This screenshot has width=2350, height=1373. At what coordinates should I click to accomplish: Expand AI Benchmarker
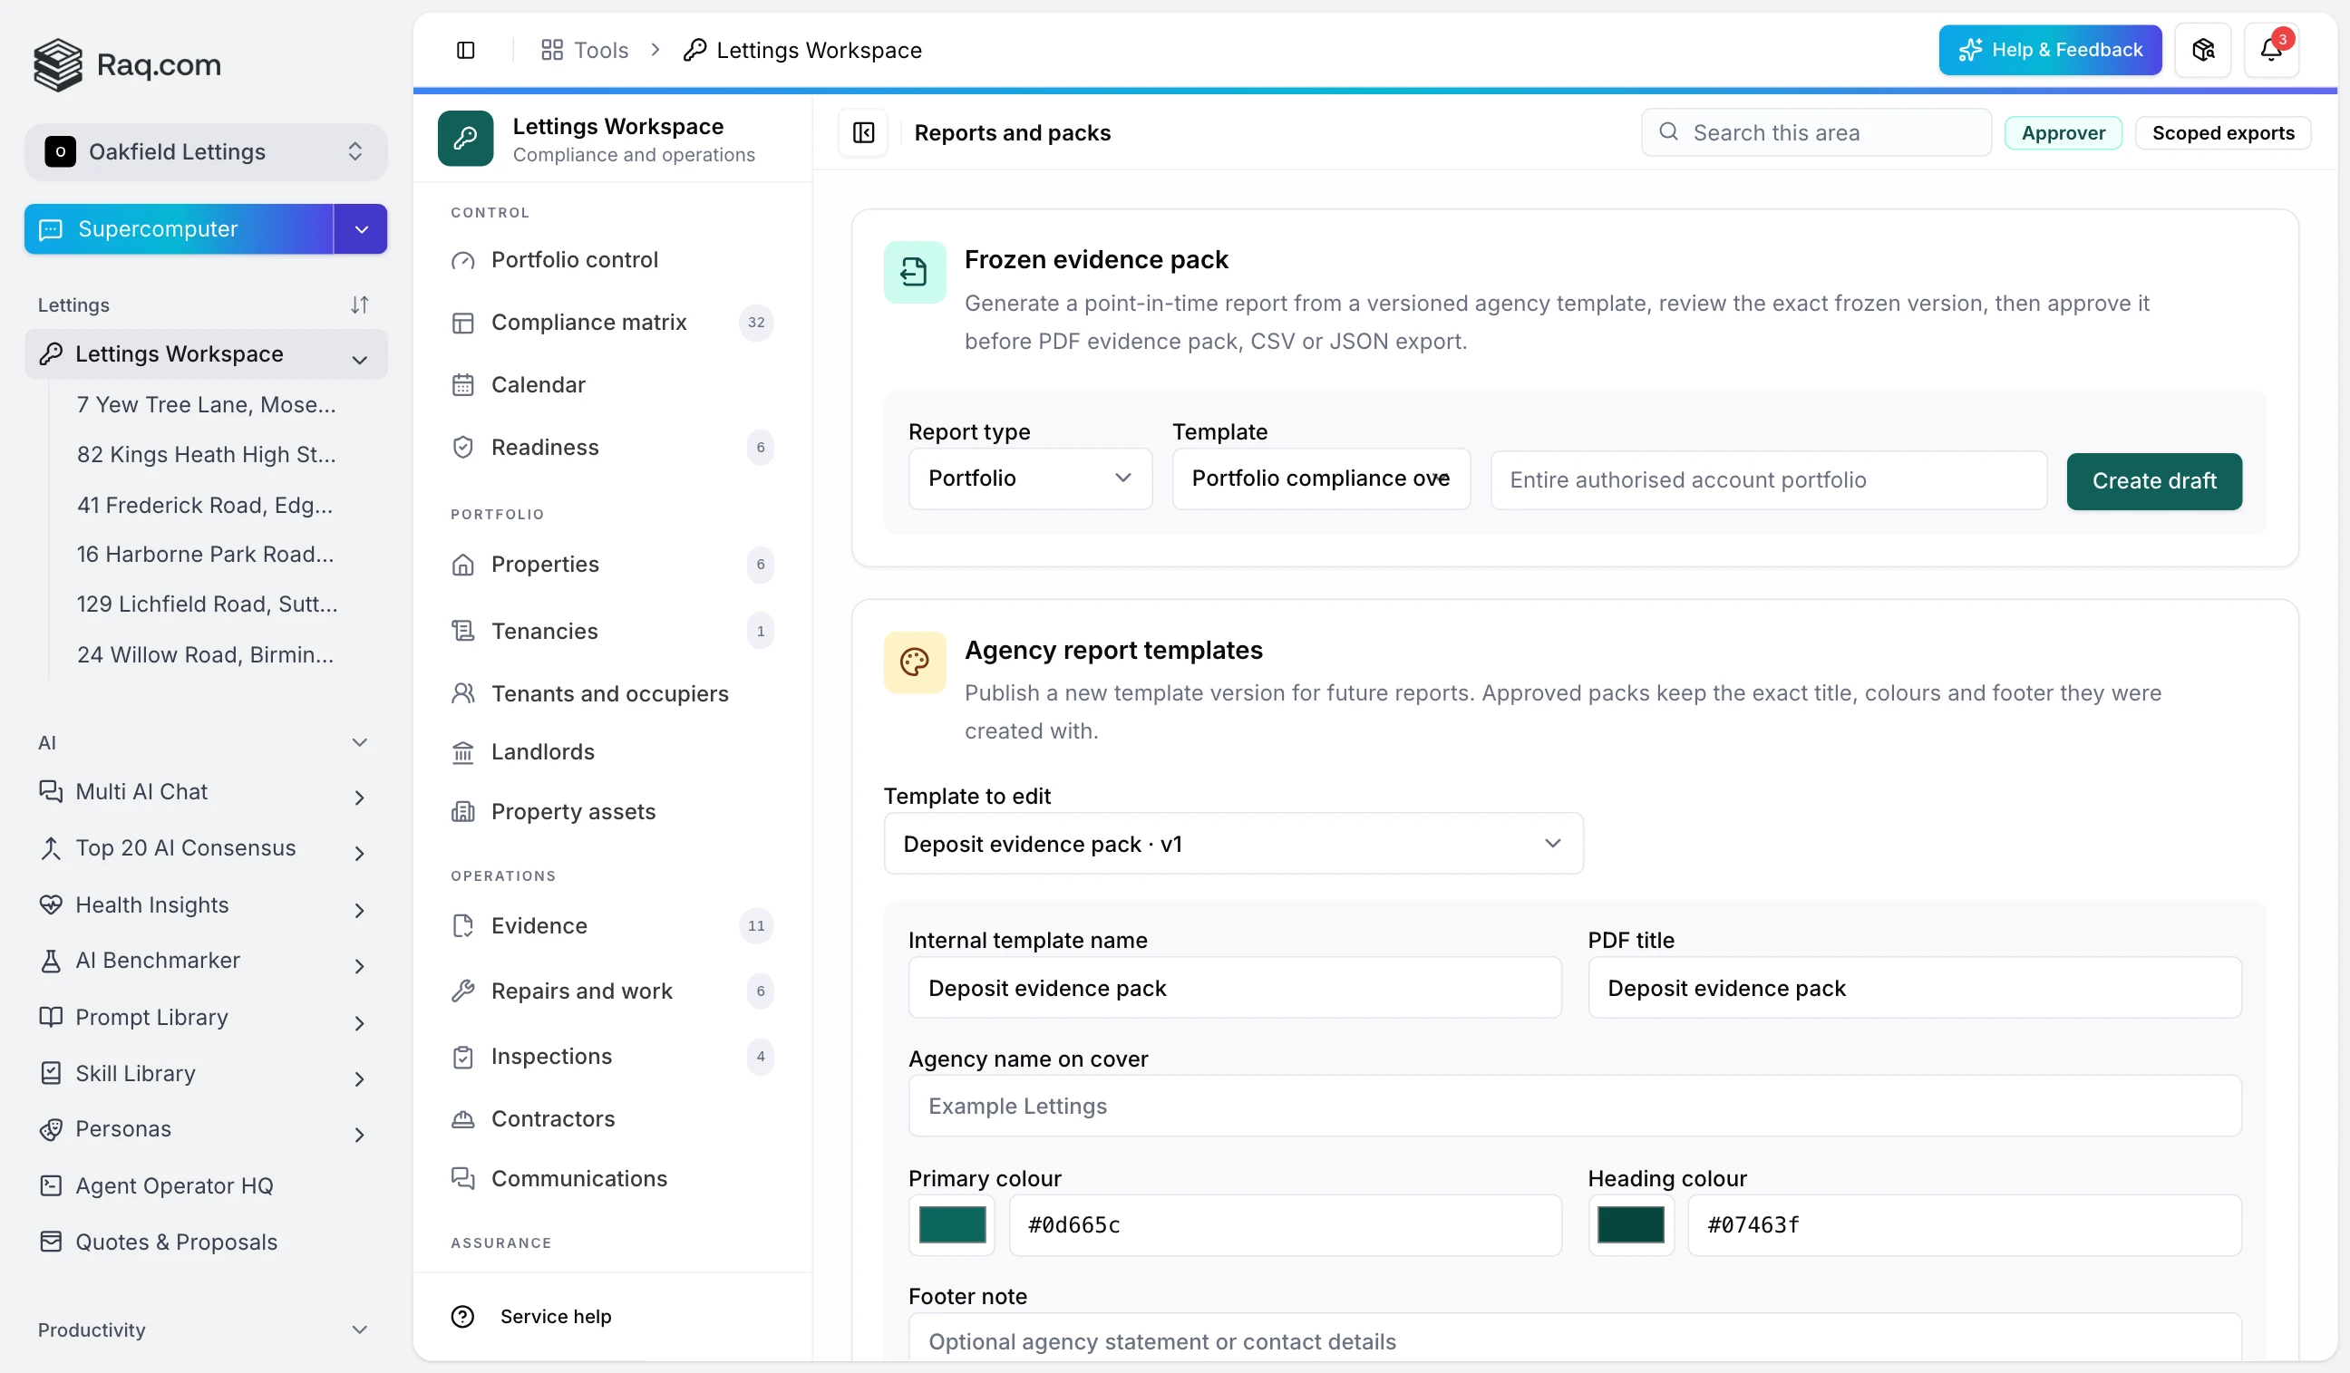click(x=359, y=966)
